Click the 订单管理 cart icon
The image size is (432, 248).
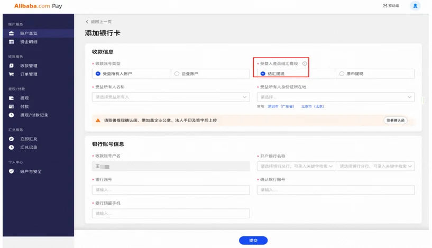point(11,74)
